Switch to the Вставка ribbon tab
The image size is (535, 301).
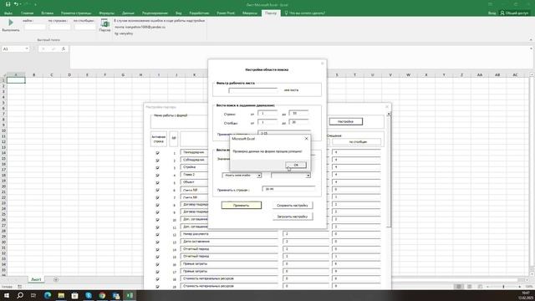tap(47, 13)
